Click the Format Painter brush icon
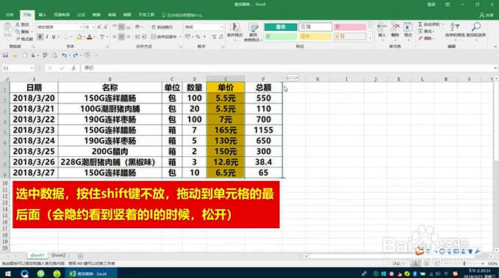Image resolution: width=499 pixels, height=278 pixels. [18, 39]
